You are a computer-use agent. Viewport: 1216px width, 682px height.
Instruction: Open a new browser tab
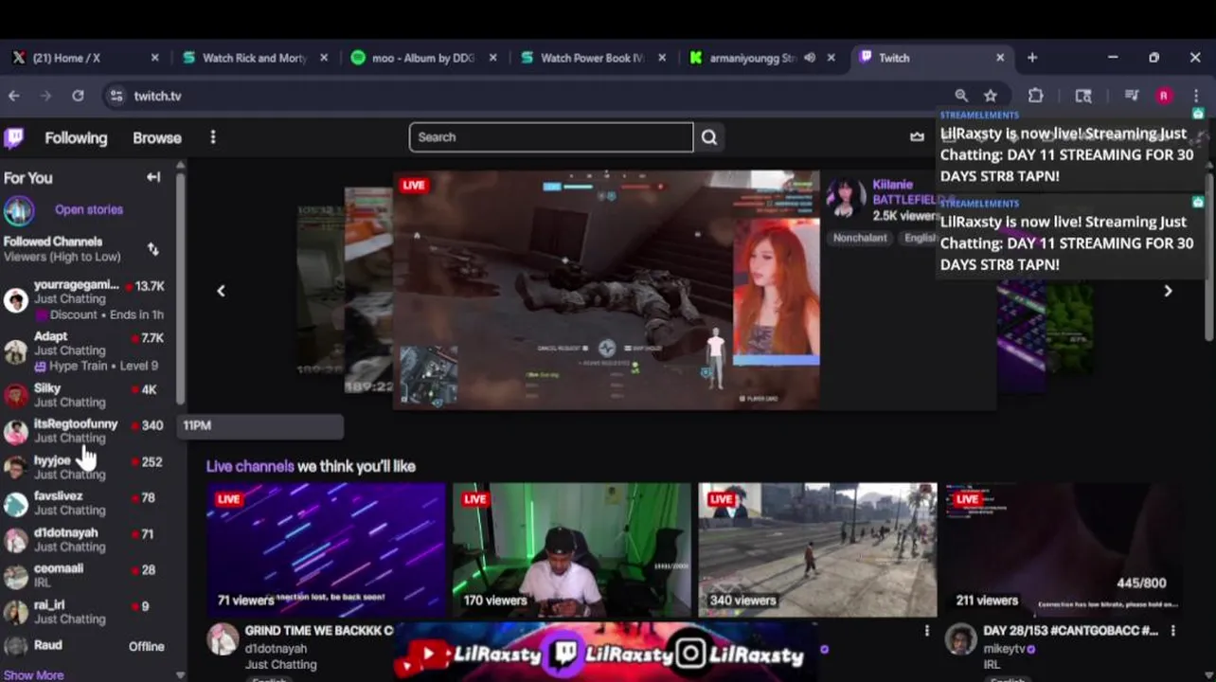point(1032,58)
